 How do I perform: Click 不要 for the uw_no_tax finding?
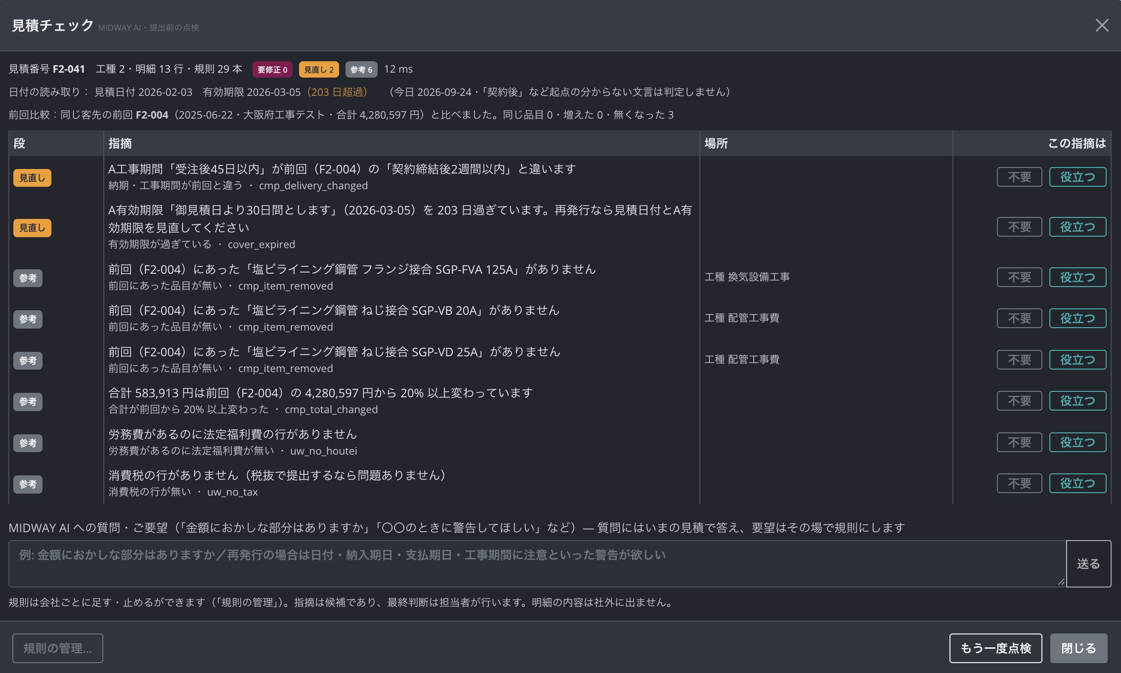(1019, 483)
